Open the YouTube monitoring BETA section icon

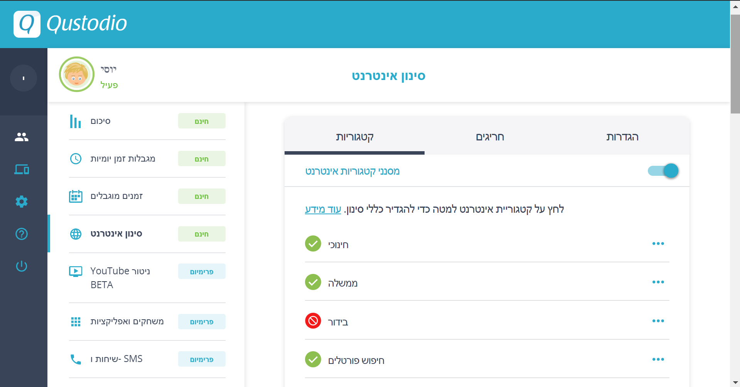[x=76, y=271]
